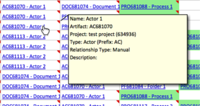The image size is (200, 106).
Task: Click red comment marker on top Process 1 cell
Action: [x=178, y=2]
